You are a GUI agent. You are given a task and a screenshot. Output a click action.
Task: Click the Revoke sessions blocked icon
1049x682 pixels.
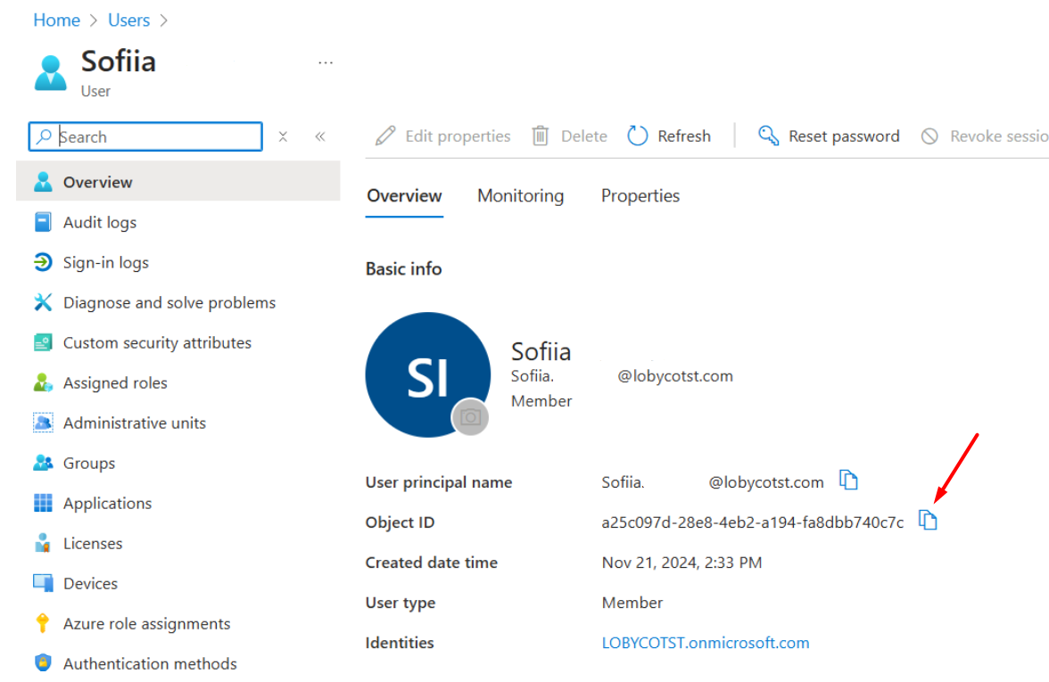click(x=929, y=136)
